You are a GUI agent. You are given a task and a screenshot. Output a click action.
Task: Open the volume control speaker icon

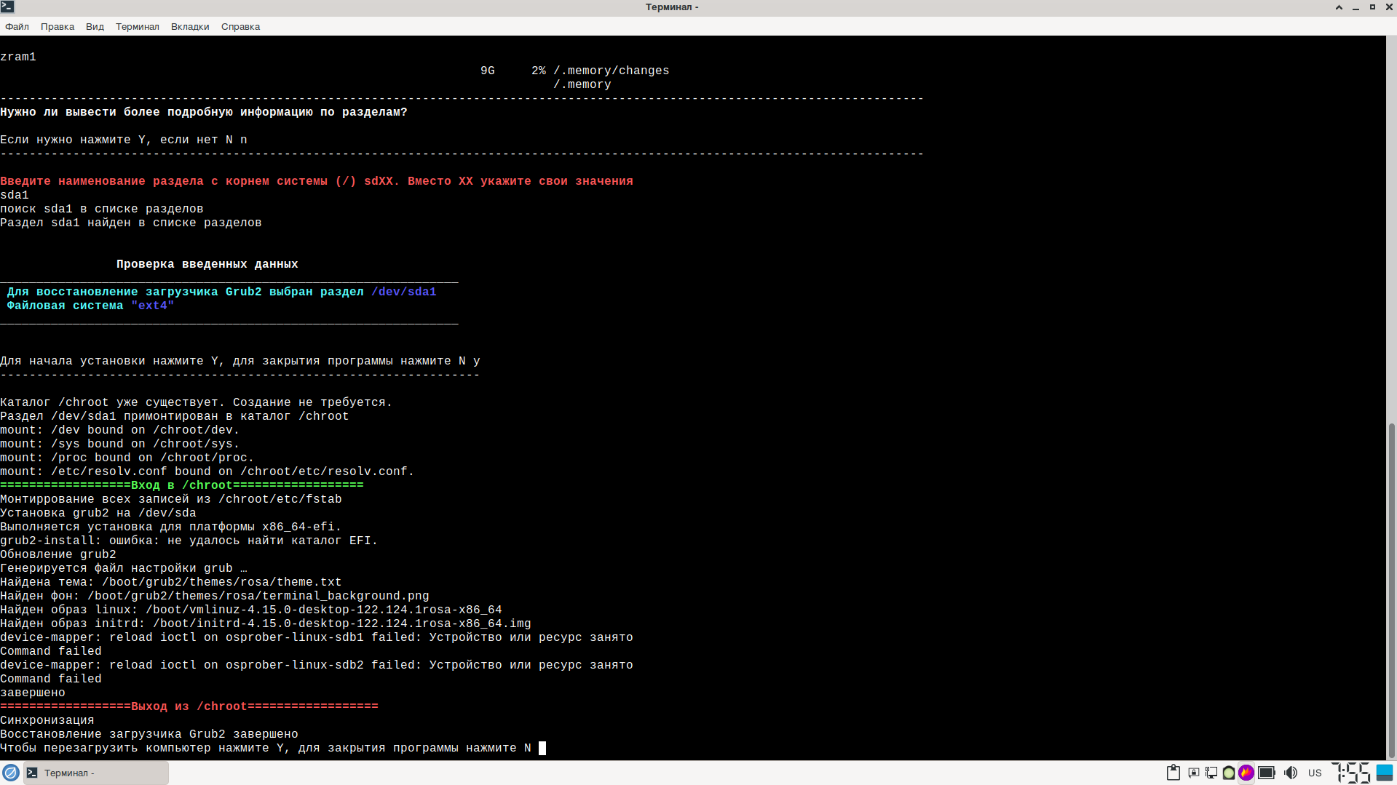tap(1291, 773)
